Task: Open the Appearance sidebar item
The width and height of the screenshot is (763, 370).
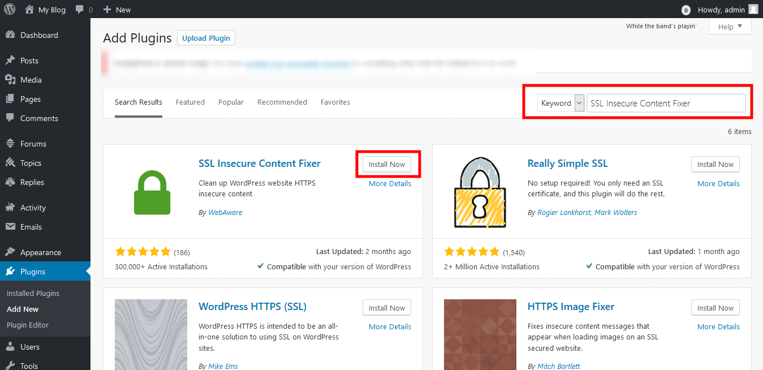Action: click(40, 252)
